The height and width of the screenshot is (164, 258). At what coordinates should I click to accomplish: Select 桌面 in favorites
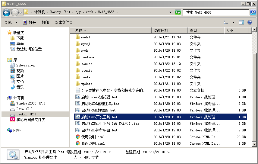point(17,43)
